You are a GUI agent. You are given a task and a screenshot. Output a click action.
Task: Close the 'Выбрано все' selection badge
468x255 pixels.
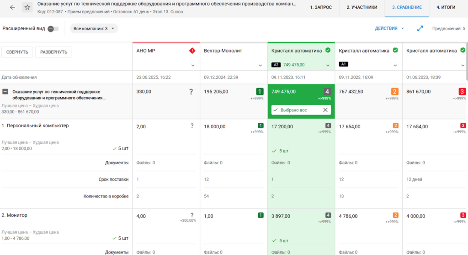click(325, 110)
